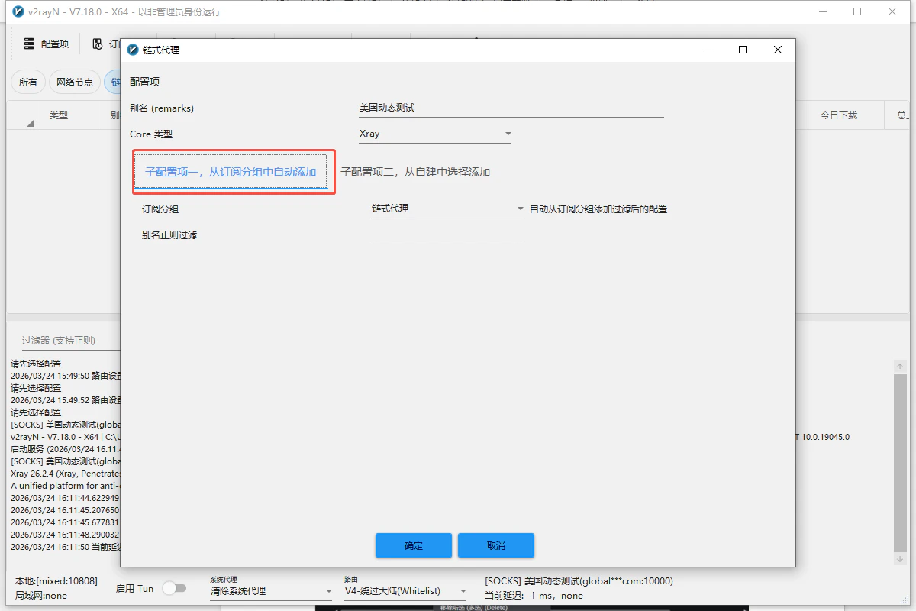Open the Core 类型 Xray dropdown
Image resolution: width=916 pixels, height=611 pixels.
click(435, 134)
